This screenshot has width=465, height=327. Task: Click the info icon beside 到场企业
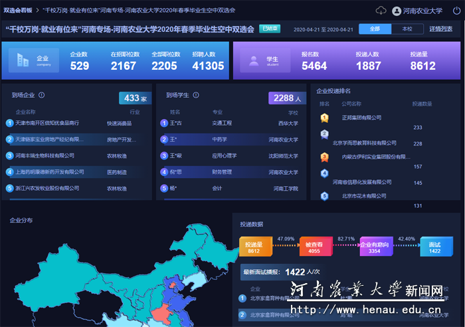[41, 96]
